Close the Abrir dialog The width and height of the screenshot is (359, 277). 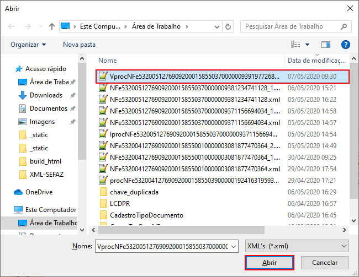click(x=350, y=8)
